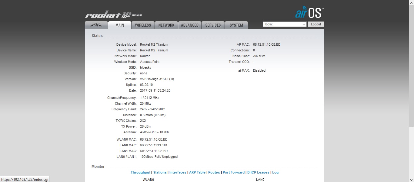Switch to the MAIN tab
This screenshot has width=414, height=182.
(120, 25)
